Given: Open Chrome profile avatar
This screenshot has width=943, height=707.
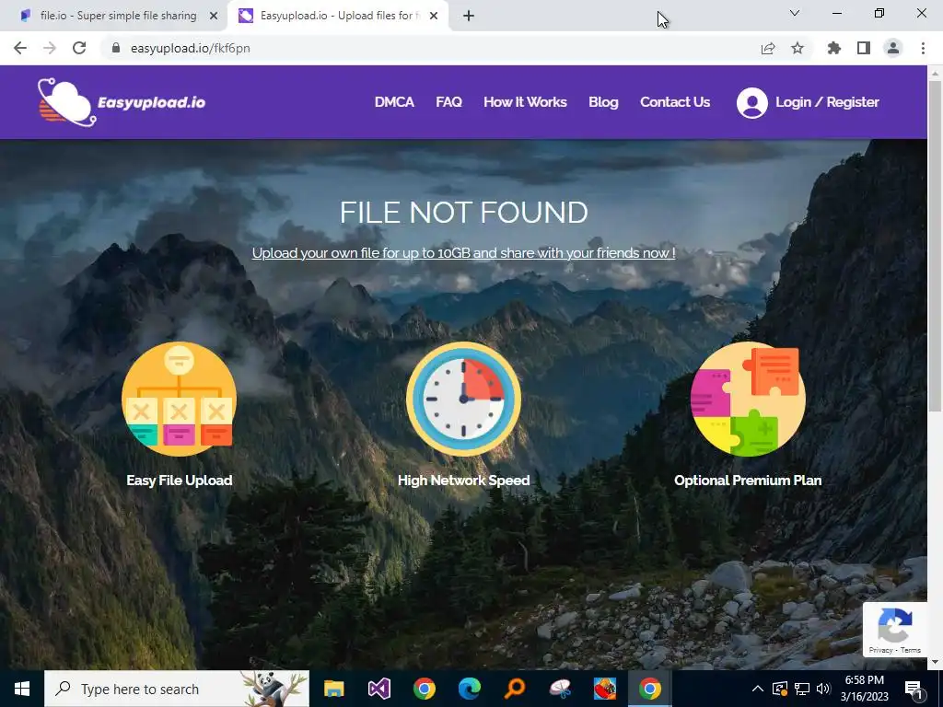Looking at the screenshot, I should [893, 48].
